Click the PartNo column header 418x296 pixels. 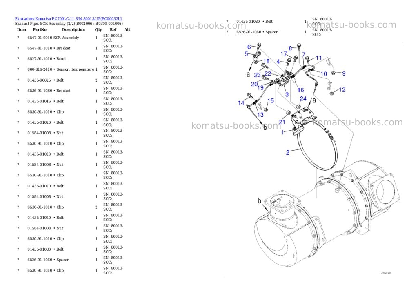pyautogui.click(x=40, y=29)
